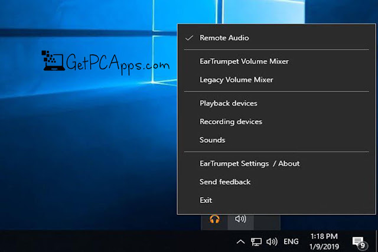Screen dimensions: 378x252
Task: Open Legacy Volume Mixer
Action: click(276, 80)
